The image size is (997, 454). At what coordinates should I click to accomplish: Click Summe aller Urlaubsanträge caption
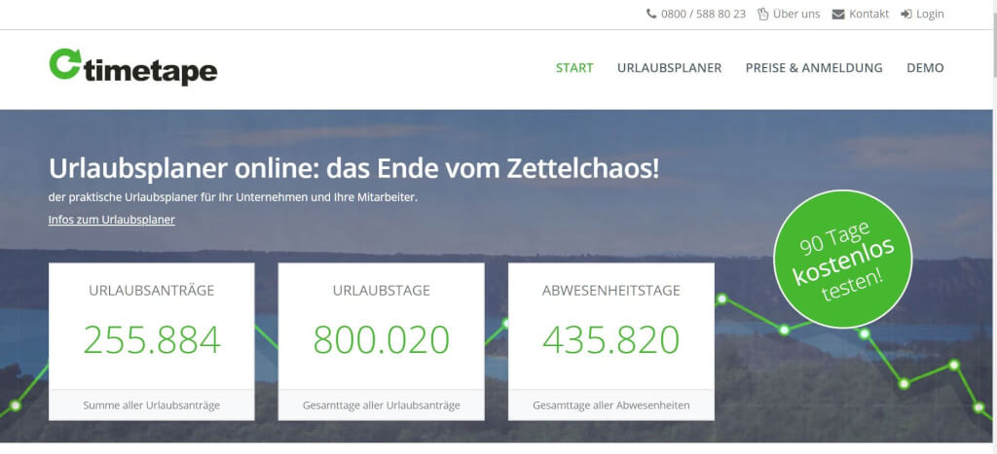[151, 405]
